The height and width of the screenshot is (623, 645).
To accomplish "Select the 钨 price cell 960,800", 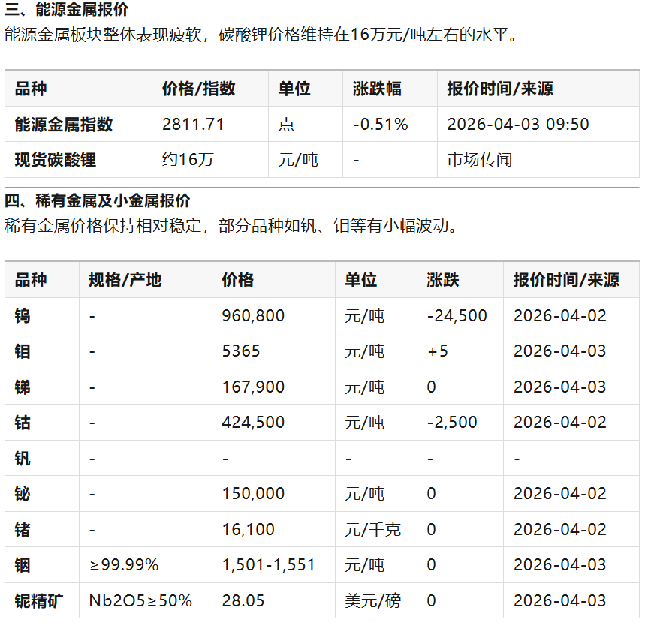I will (x=253, y=316).
